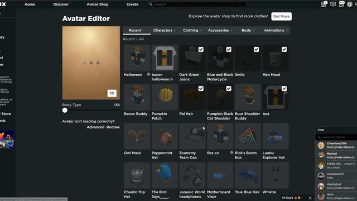Click the search magnifier icon

coord(150,4)
